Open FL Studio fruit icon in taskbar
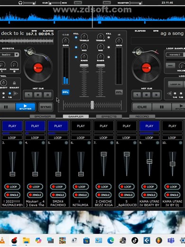The height and width of the screenshot is (247, 185). (x=159, y=240)
